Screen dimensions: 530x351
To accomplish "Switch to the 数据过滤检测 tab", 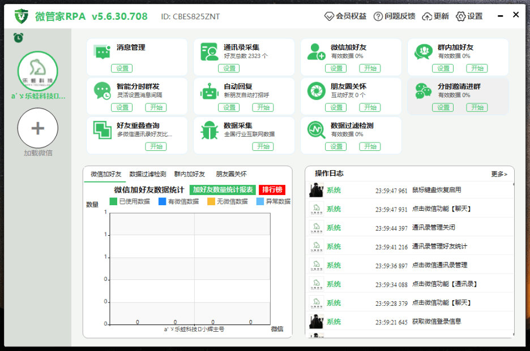I will point(147,174).
